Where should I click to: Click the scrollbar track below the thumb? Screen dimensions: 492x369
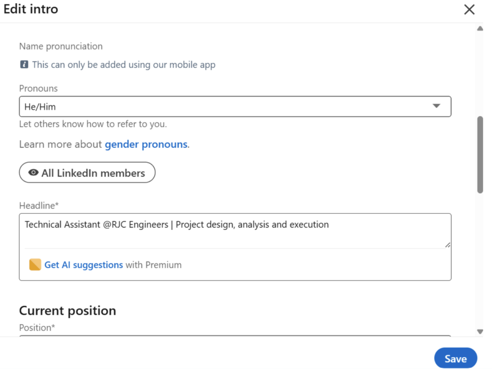(x=480, y=259)
